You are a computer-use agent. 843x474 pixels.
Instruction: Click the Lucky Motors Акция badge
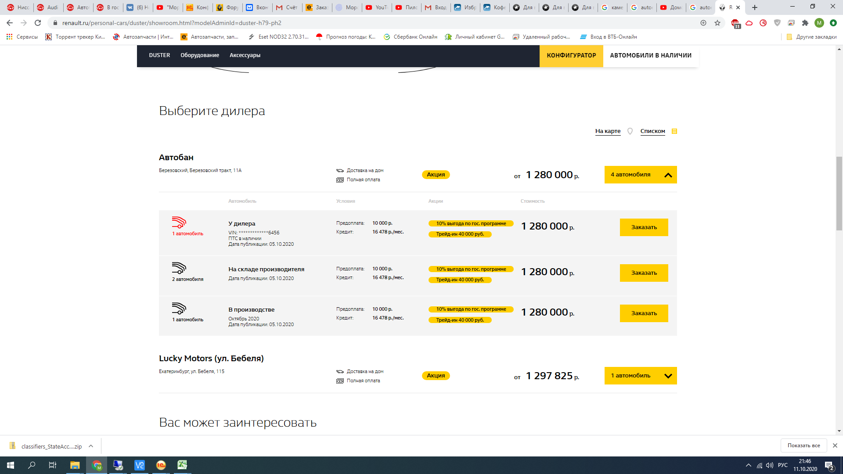(x=436, y=376)
